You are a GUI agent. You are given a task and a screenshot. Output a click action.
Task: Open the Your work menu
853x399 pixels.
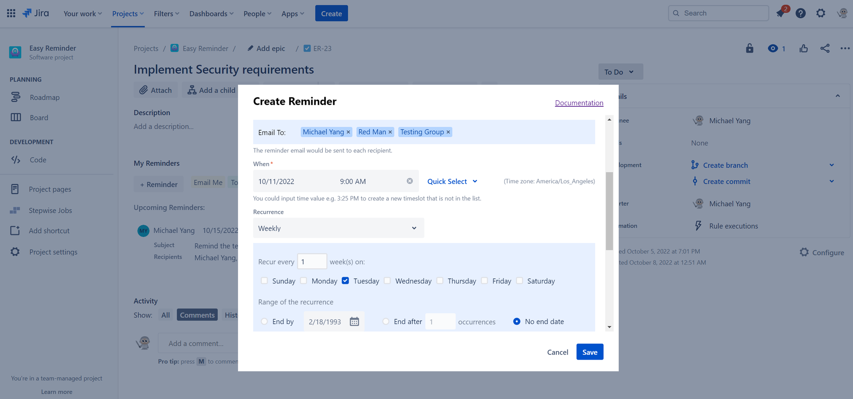point(83,14)
